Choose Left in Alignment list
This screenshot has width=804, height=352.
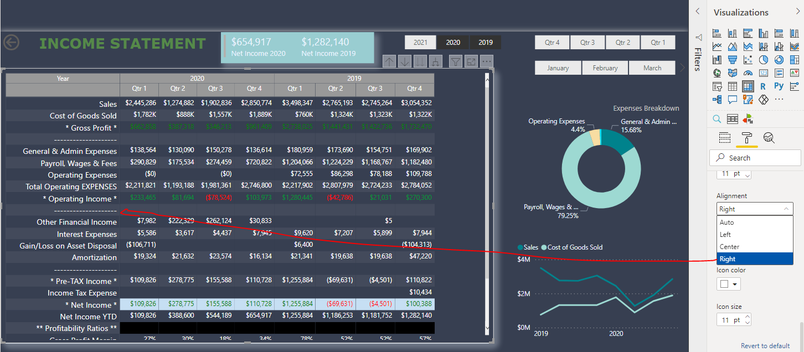coord(755,234)
